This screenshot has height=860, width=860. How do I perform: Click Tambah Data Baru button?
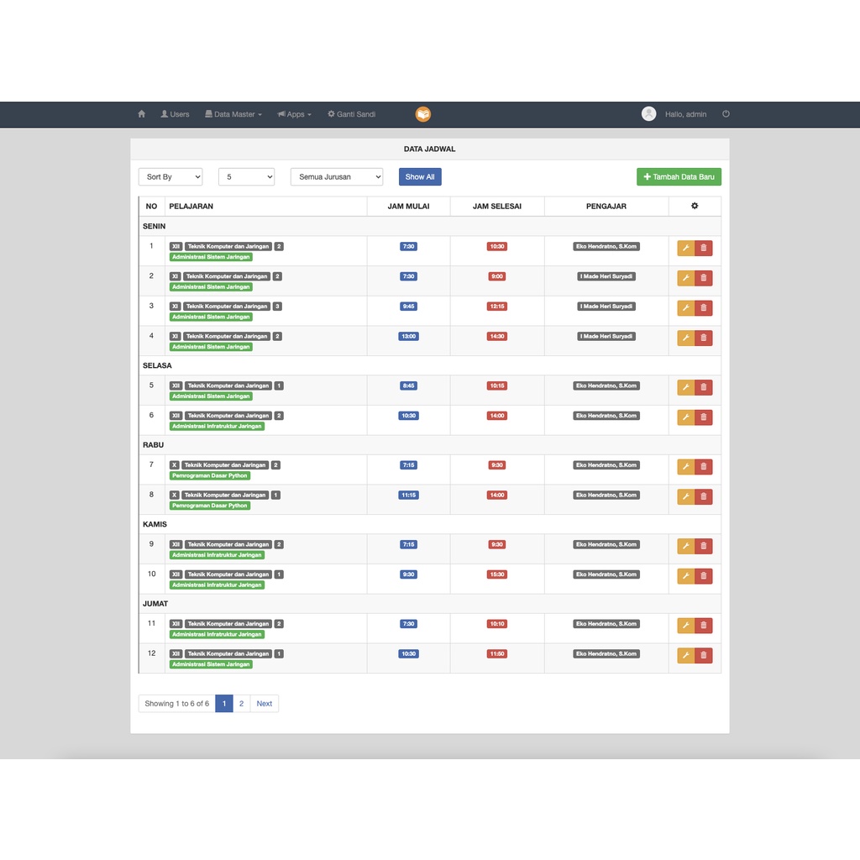point(679,176)
